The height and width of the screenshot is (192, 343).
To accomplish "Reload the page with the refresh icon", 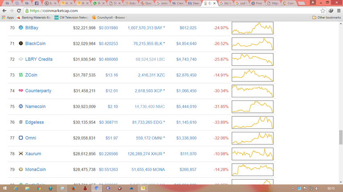I will pyautogui.click(x=19, y=11).
